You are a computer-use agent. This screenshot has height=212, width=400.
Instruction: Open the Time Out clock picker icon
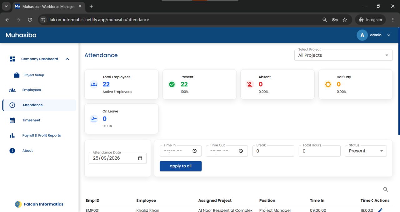coord(241,151)
